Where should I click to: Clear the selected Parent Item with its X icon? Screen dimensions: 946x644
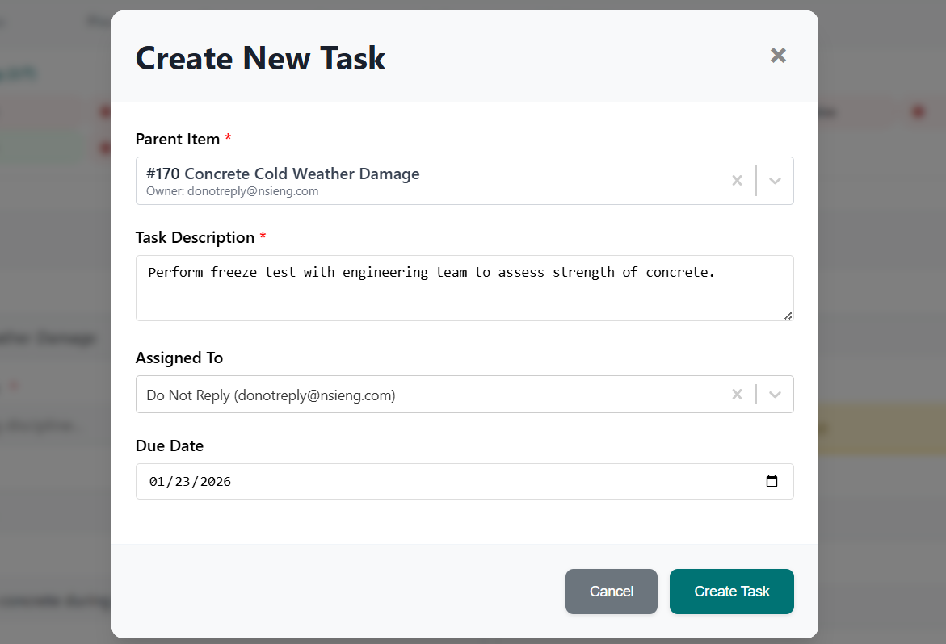[737, 181]
